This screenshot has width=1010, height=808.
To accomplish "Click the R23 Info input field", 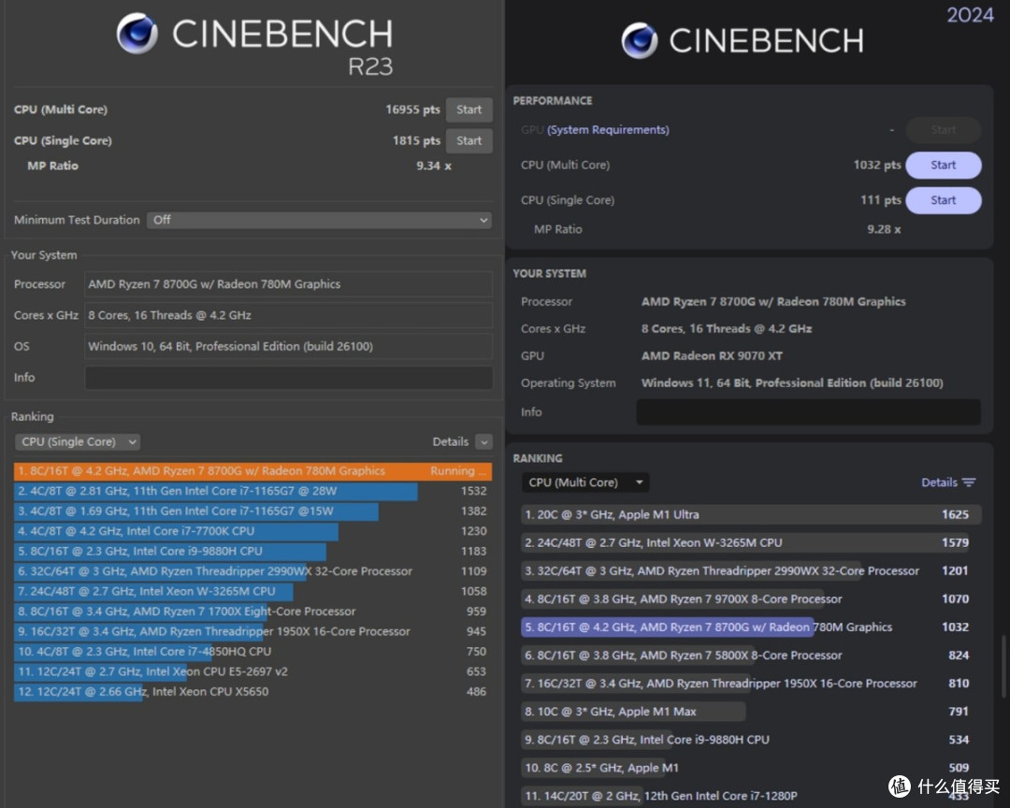I will tap(289, 378).
